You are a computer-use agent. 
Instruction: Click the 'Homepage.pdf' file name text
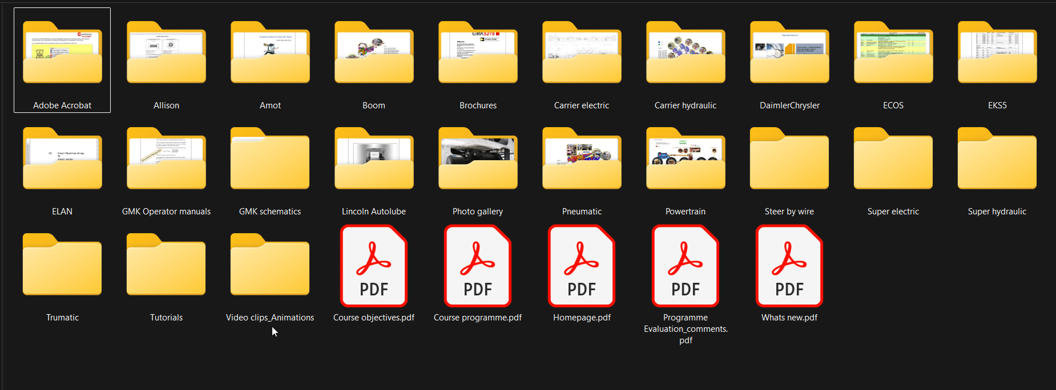(x=582, y=318)
